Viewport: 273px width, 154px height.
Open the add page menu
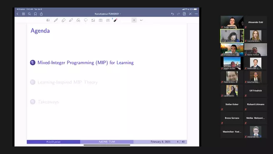pos(184,14)
